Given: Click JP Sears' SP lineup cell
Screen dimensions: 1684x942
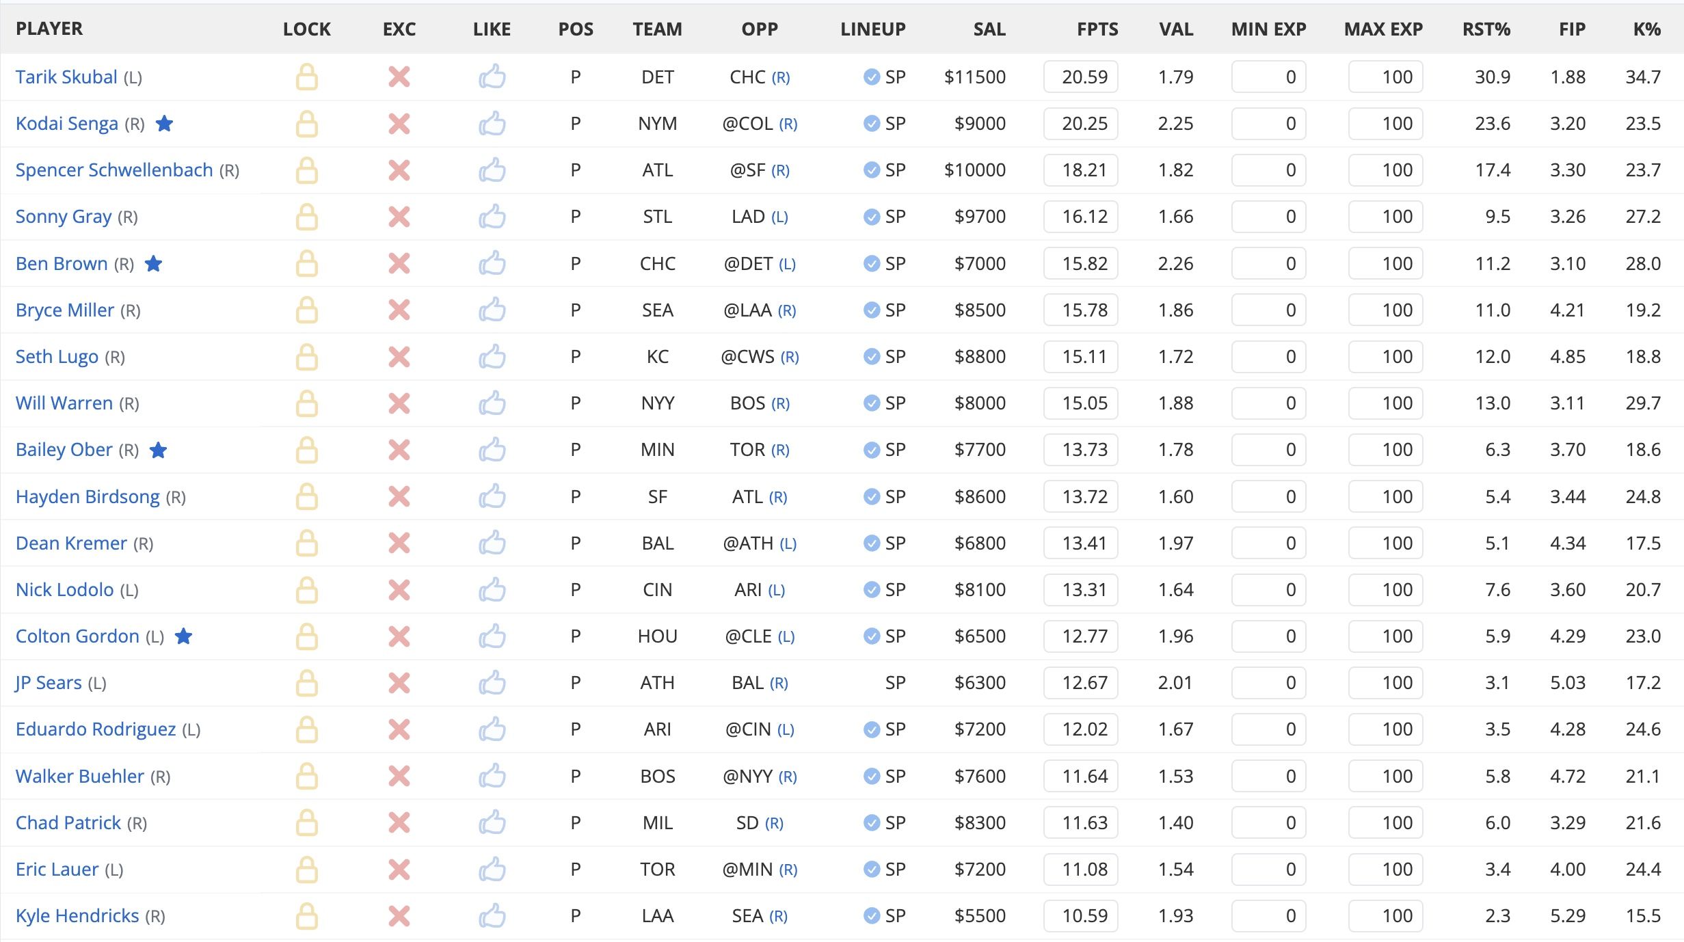Looking at the screenshot, I should coord(895,682).
